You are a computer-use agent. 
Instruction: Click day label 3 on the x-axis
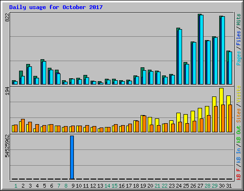[30, 186]
